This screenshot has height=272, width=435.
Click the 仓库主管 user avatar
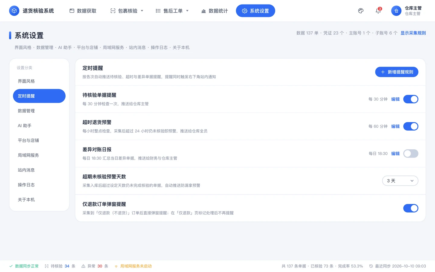coord(396,11)
